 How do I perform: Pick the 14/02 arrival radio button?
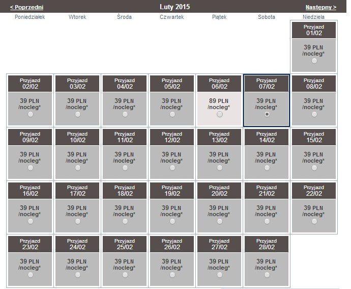point(267,168)
